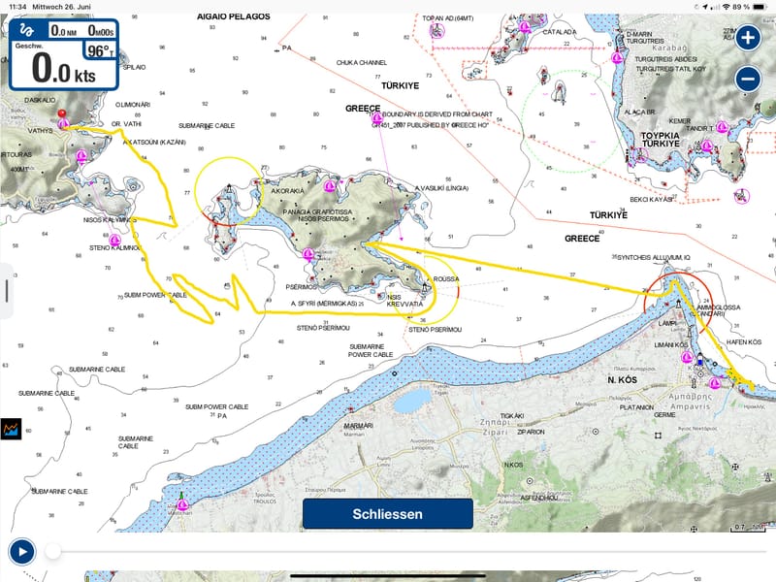Zoom in with the plus button

coord(748,39)
